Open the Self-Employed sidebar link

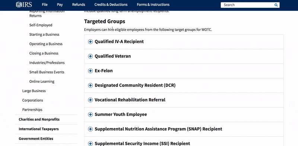point(41,25)
